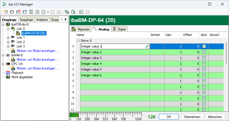The image size is (229, 121).
Task: Open the Ausgänge tab
Action: pyautogui.click(x=26, y=19)
